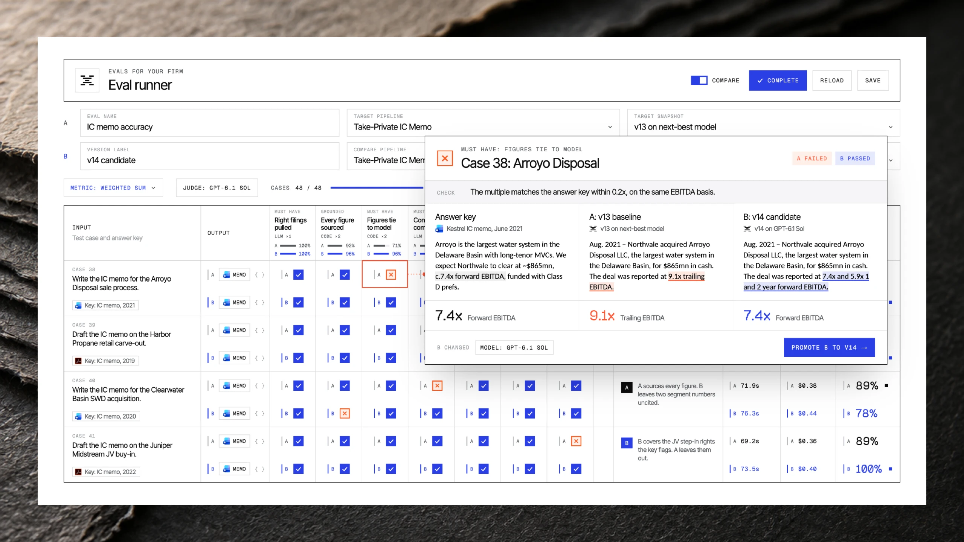964x542 pixels.
Task: Click the B verdict badge for Case 41
Action: point(627,443)
